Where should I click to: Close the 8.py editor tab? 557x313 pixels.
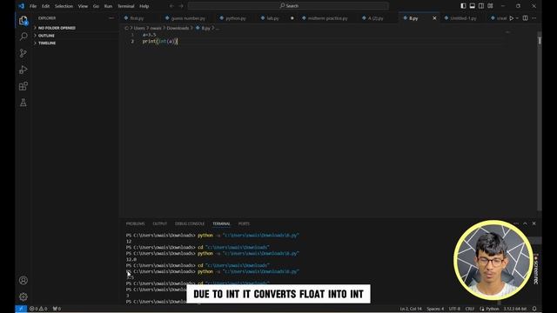tap(434, 18)
